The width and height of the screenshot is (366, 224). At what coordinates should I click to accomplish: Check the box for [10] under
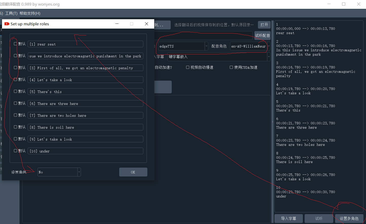click(x=15, y=151)
